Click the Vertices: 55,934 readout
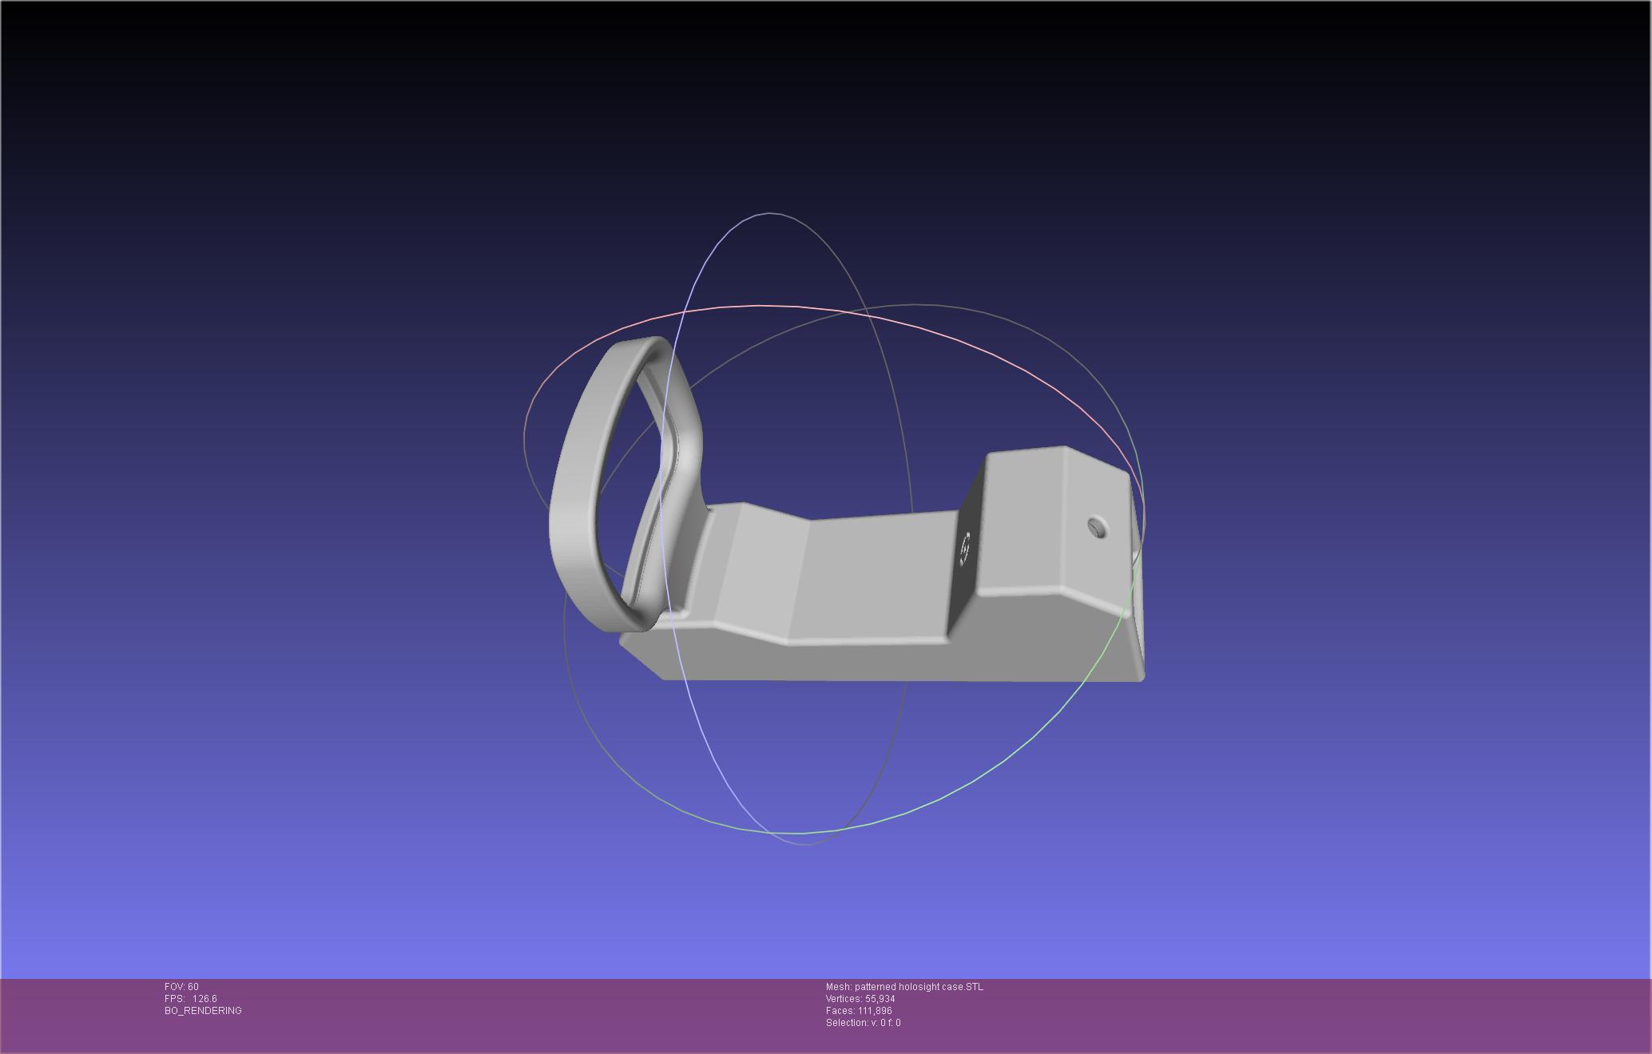 pyautogui.click(x=860, y=999)
